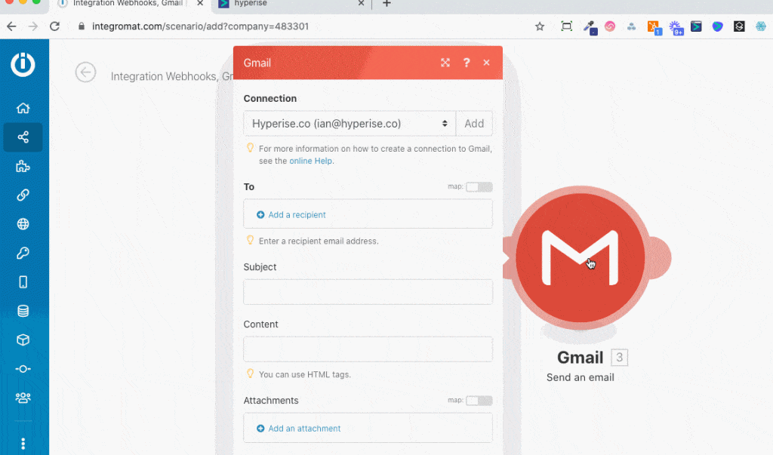Image resolution: width=773 pixels, height=455 pixels.
Task: Go to Dashboard home icon in sidebar
Action: [23, 108]
